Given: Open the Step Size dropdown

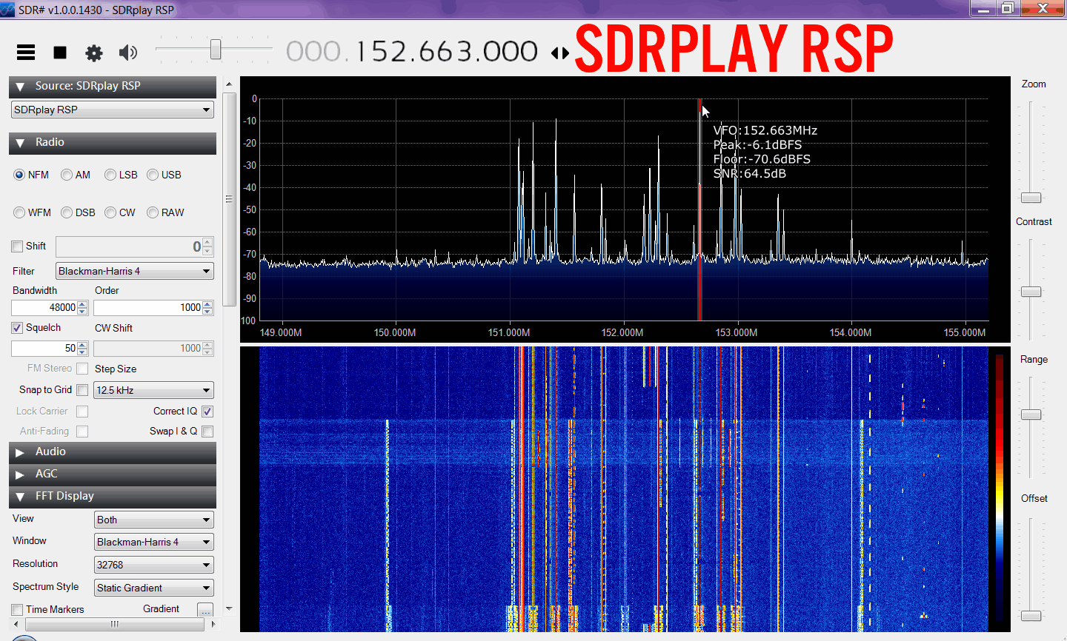Looking at the screenshot, I should click(153, 390).
